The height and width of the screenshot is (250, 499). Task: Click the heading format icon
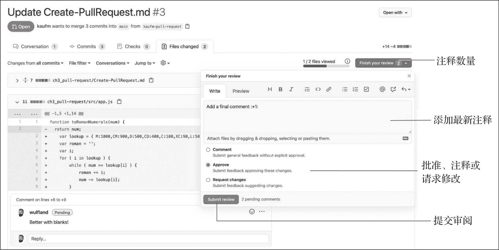click(x=270, y=89)
